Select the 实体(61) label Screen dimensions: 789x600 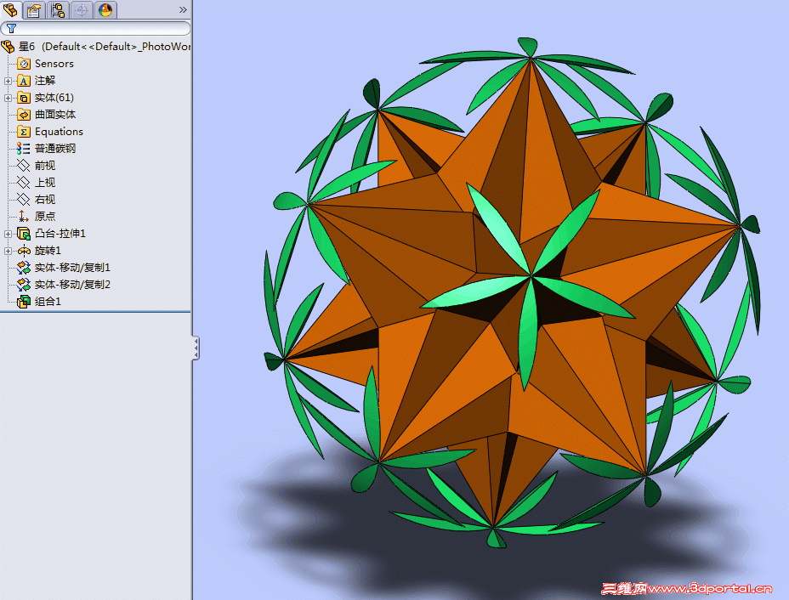pos(54,98)
